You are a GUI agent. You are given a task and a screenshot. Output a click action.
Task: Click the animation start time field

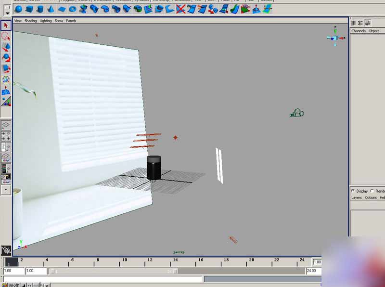point(14,271)
